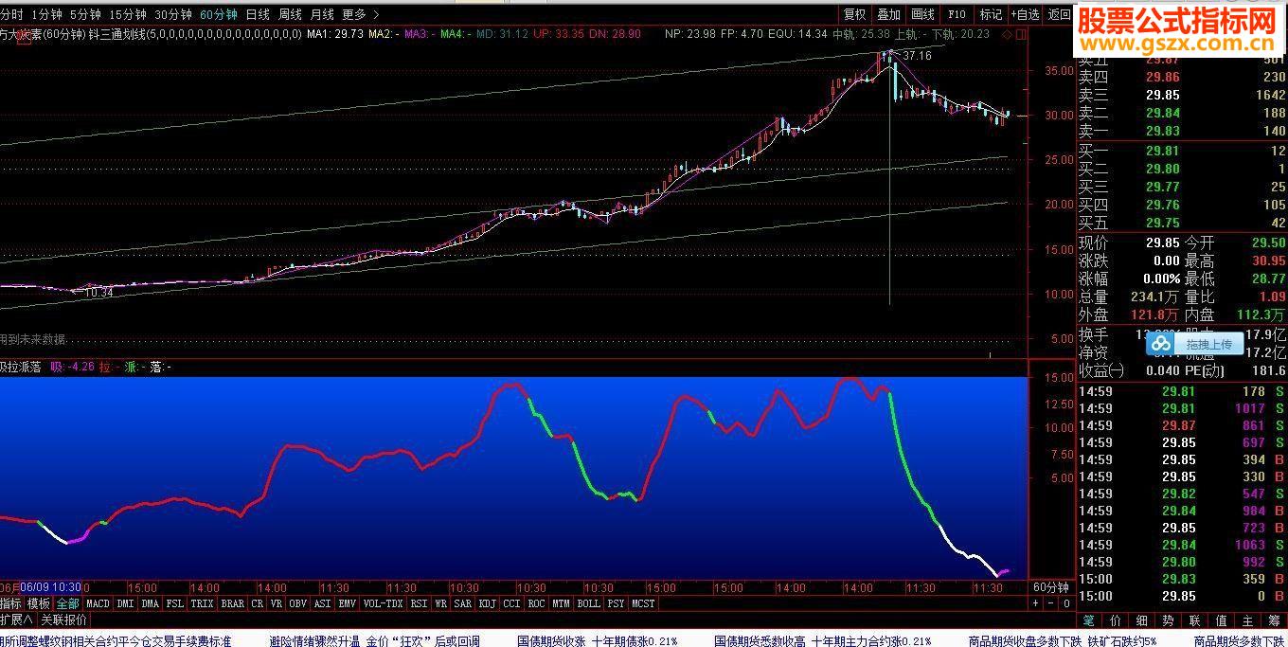The width and height of the screenshot is (1288, 647).
Task: Select the 势 trend tab
Action: click(x=1169, y=621)
